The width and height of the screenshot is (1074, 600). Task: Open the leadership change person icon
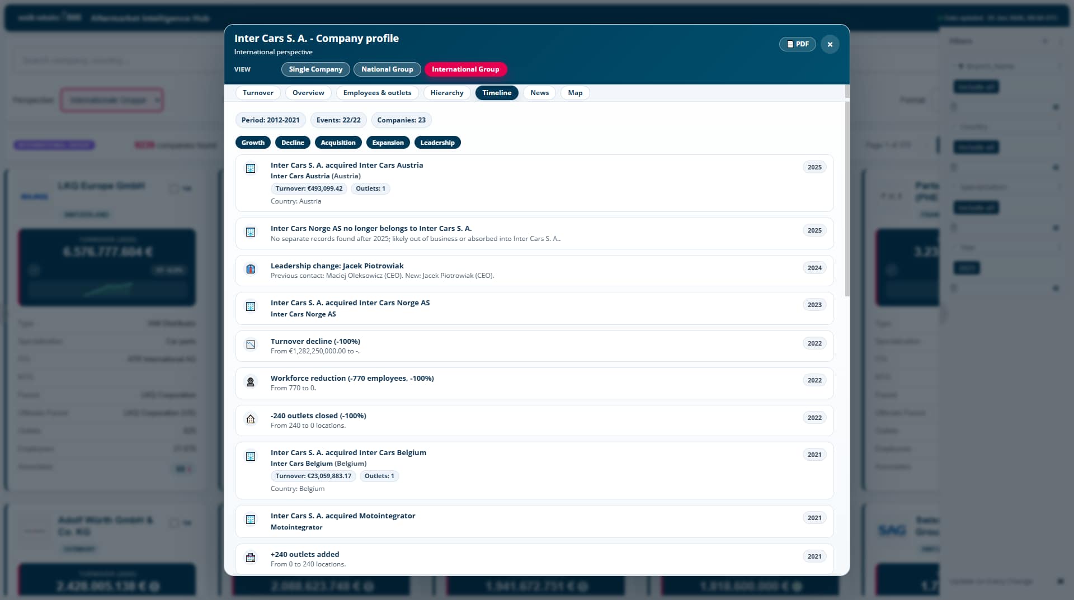[x=251, y=269]
